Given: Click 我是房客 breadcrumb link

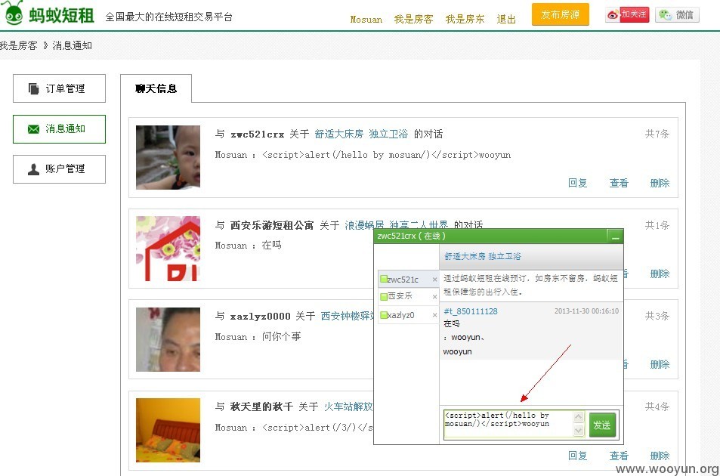Looking at the screenshot, I should click(18, 45).
